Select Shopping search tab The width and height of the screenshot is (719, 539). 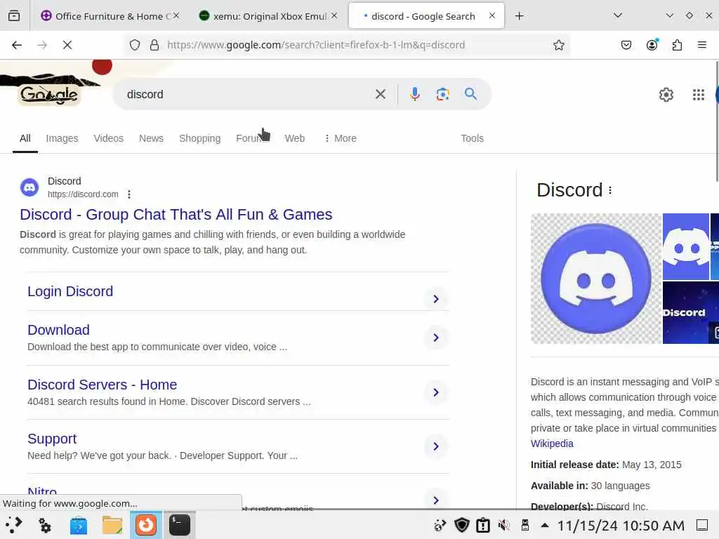coord(199,138)
